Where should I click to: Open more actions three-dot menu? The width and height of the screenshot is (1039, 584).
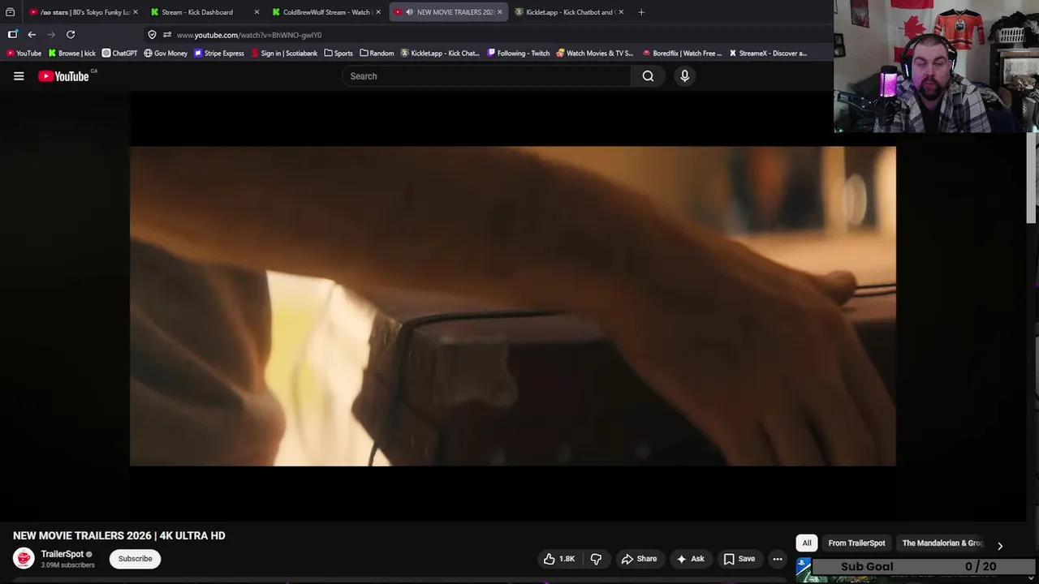coord(778,559)
